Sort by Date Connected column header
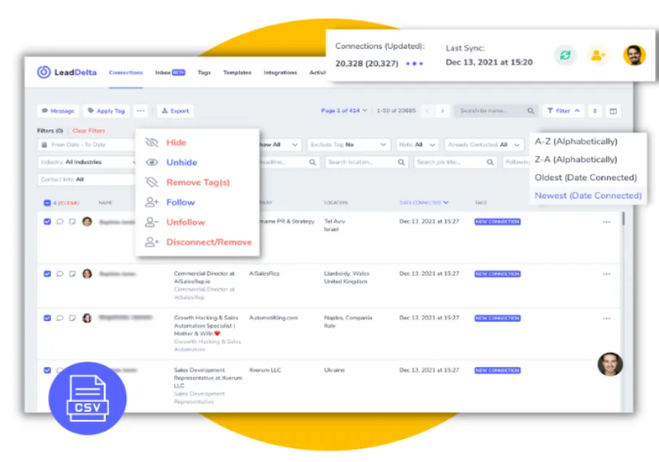Image resolution: width=659 pixels, height=462 pixels. pos(424,203)
